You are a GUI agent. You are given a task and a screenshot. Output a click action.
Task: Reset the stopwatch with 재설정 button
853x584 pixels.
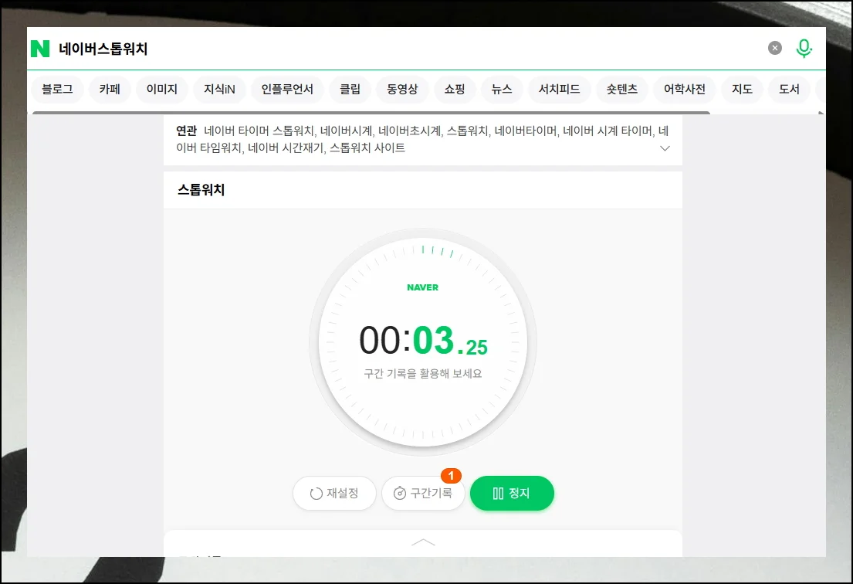[334, 494]
